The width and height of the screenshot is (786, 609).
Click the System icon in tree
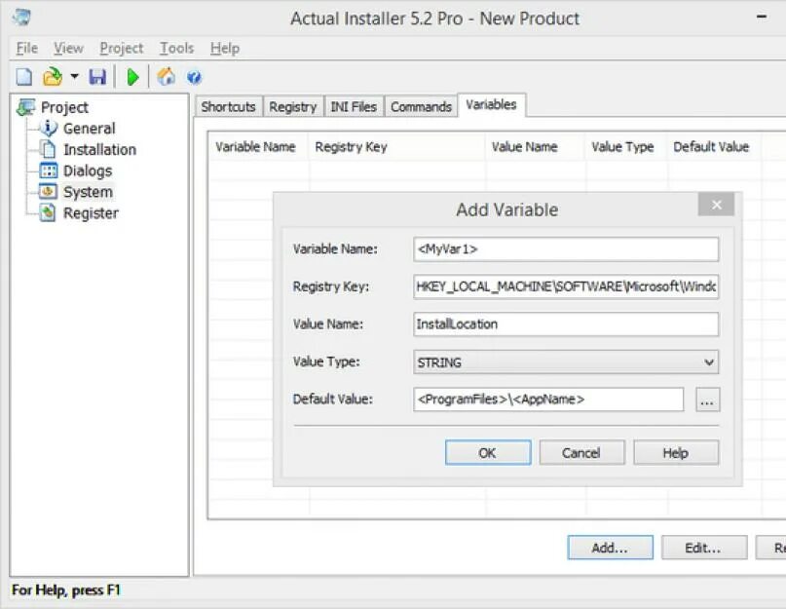coord(48,192)
